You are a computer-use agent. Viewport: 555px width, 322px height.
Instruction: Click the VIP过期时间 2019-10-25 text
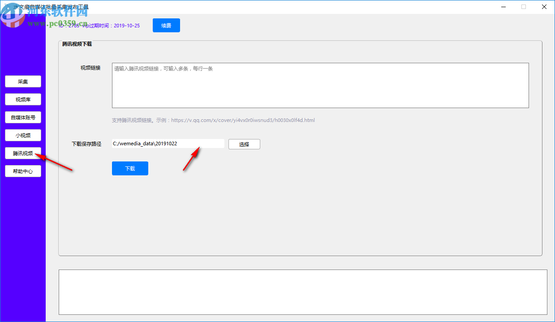click(111, 26)
